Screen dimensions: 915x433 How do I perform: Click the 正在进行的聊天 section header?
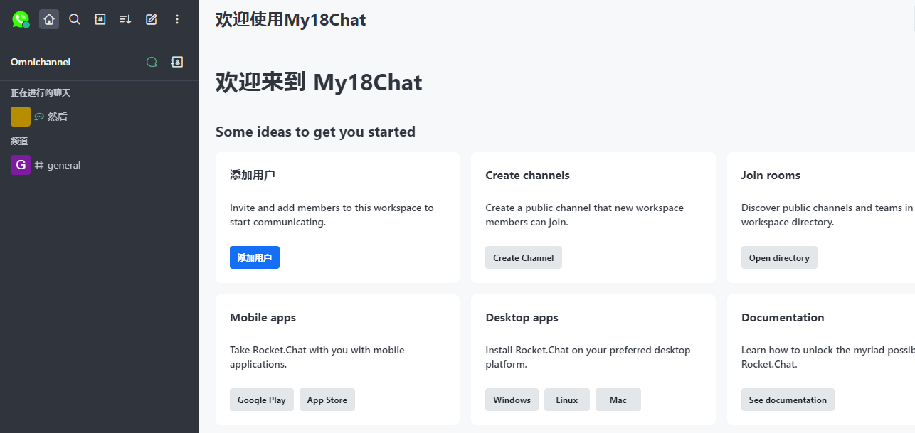pyautogui.click(x=41, y=92)
